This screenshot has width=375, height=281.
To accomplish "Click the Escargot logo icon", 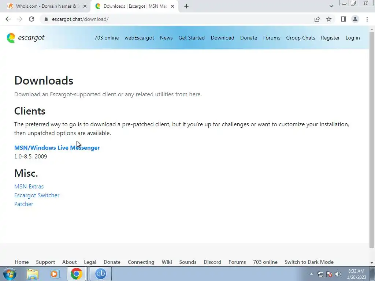I will point(11,38).
